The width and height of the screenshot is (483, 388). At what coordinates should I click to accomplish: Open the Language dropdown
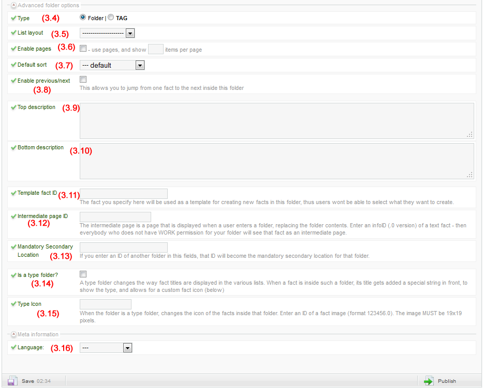(127, 347)
